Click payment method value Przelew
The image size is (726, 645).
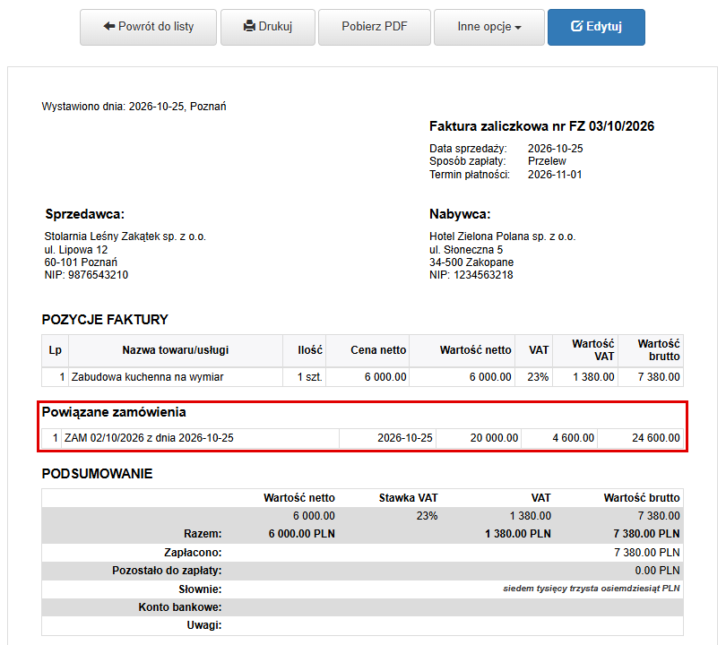click(547, 161)
